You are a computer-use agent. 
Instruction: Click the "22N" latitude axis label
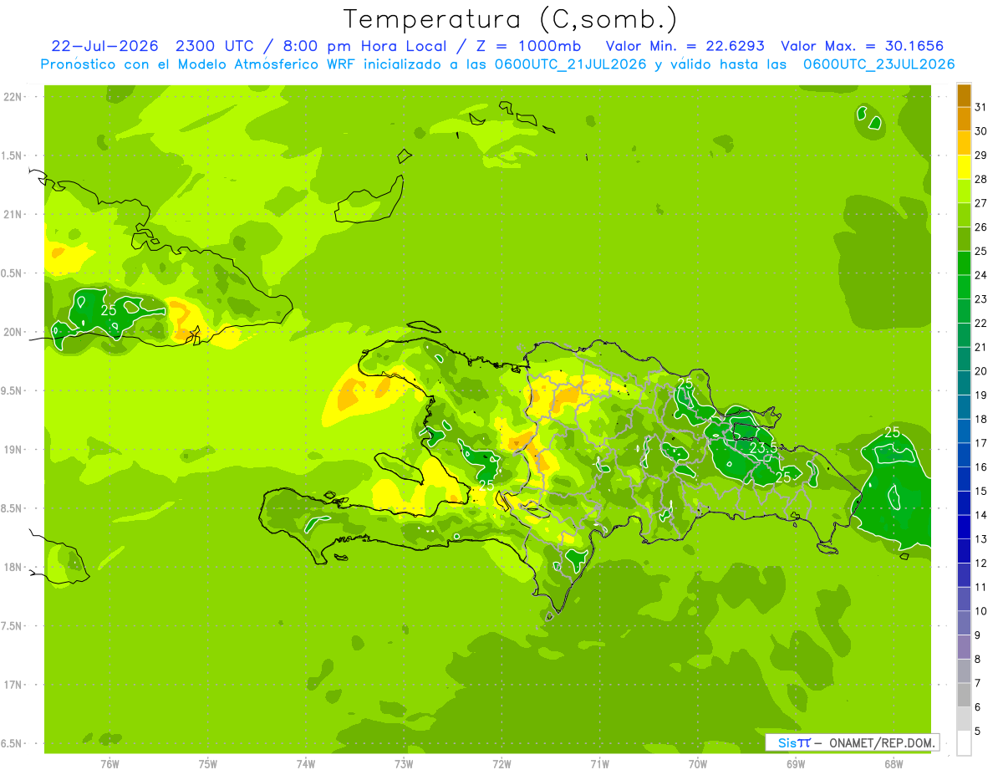pos(13,97)
